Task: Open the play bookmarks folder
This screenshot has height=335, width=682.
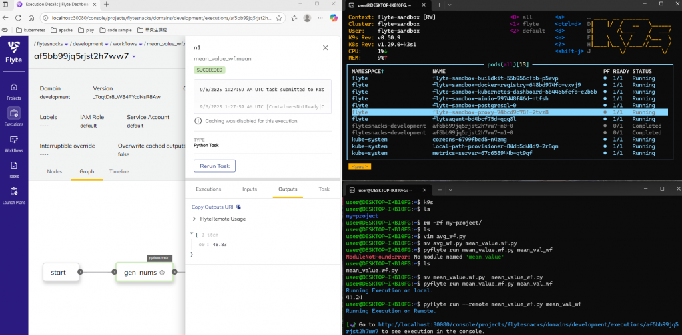Action: point(86,30)
